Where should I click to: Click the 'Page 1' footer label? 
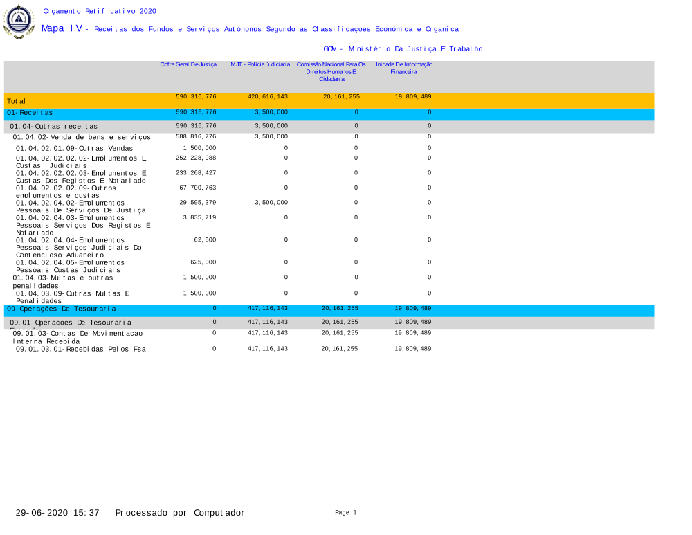(345, 512)
